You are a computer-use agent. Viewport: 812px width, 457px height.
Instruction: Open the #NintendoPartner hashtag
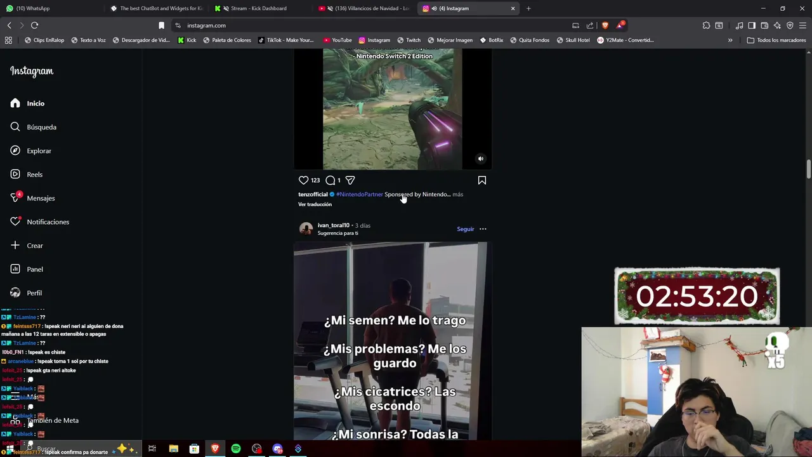[360, 194]
